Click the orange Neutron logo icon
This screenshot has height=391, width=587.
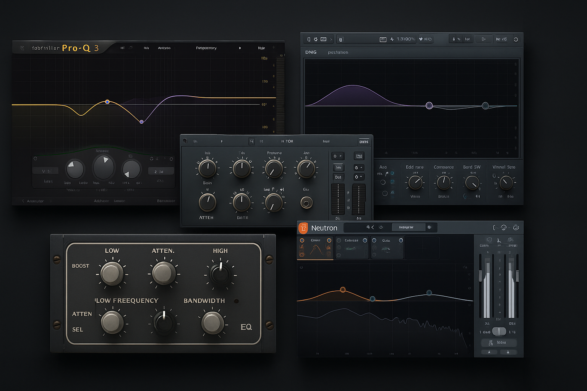303,228
